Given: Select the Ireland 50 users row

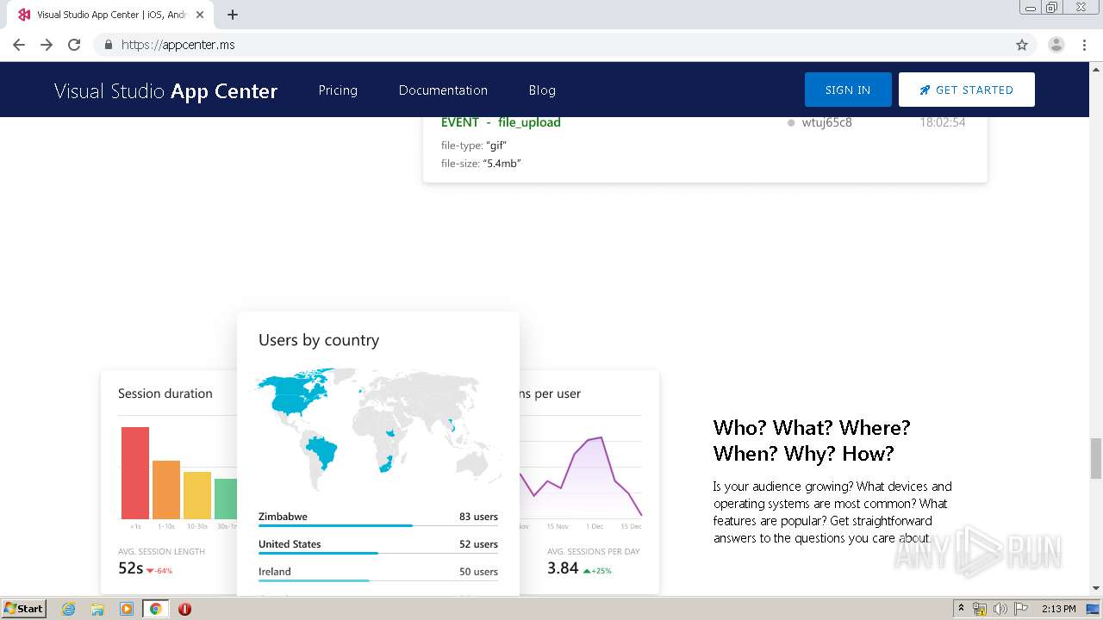Looking at the screenshot, I should 378,573.
